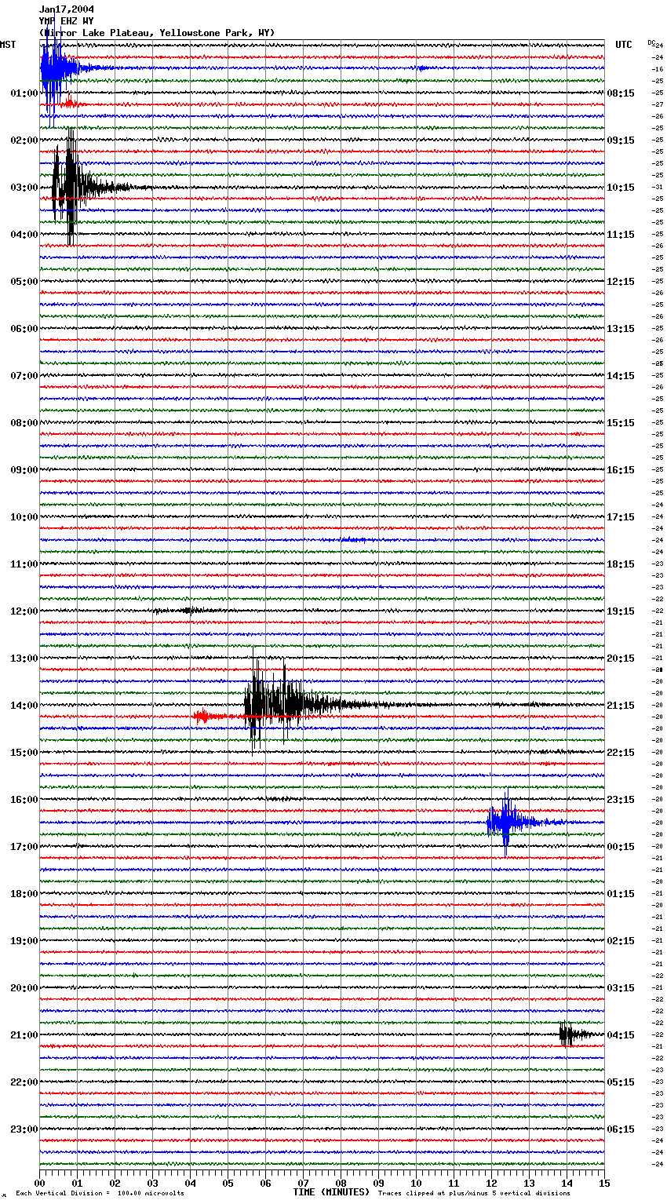667x1204 pixels.
Task: Click the 12:15 UTC time label
Action: coord(621,282)
